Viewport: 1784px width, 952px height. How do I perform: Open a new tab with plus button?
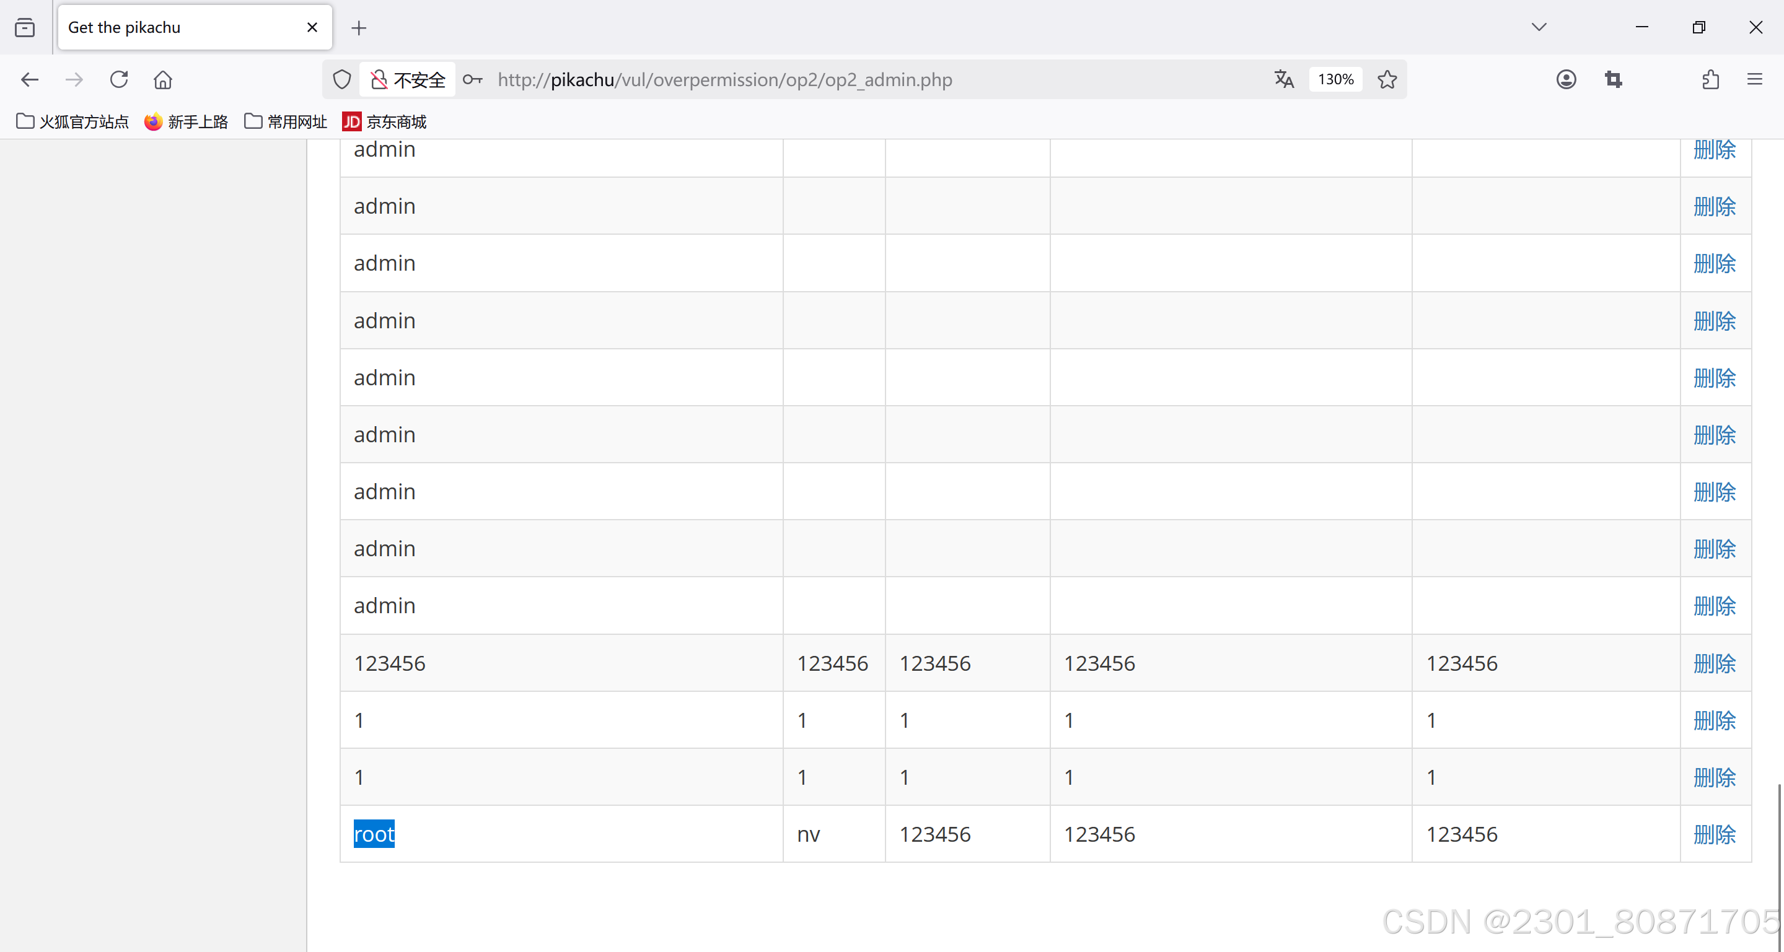359,28
